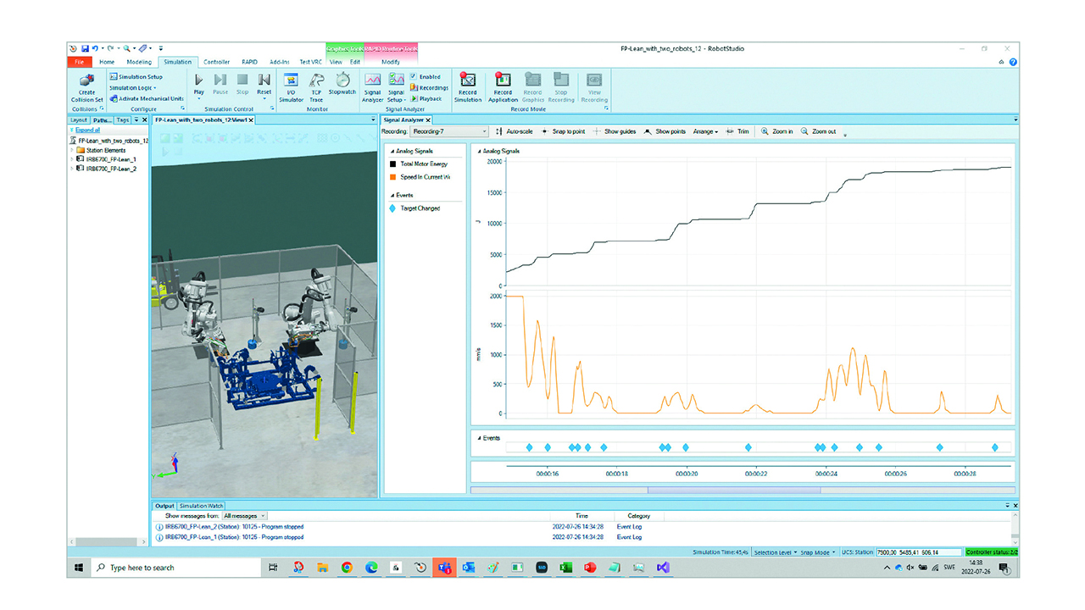Viewport: 1085px width, 610px height.
Task: Collapse the Analog Signals legend section
Action: [392, 151]
